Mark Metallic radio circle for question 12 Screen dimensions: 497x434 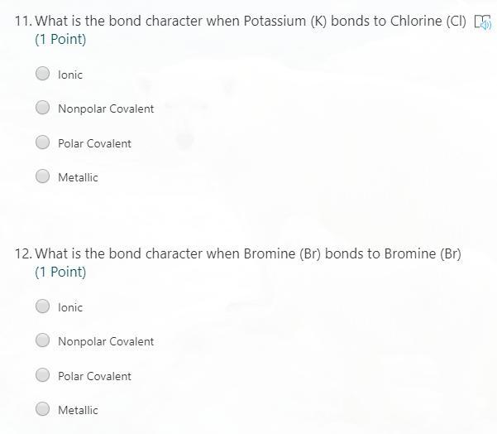tap(43, 409)
